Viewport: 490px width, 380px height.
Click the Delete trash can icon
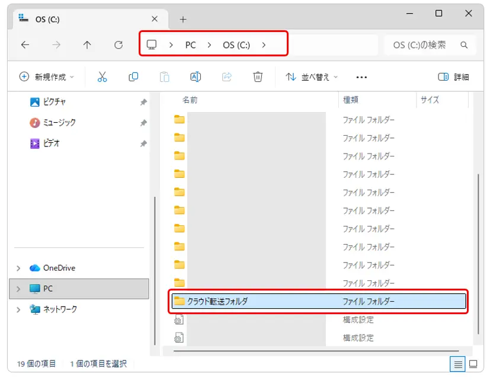pos(258,77)
